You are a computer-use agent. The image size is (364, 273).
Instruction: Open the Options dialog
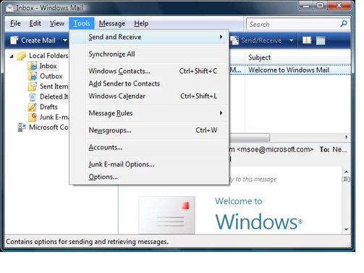coord(149,177)
